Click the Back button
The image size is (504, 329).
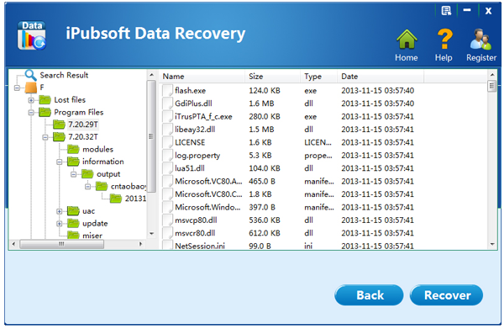coord(369,295)
